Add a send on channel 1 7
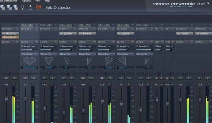Image resolution: width=212 pixels, height=123 pixels. (x=152, y=42)
